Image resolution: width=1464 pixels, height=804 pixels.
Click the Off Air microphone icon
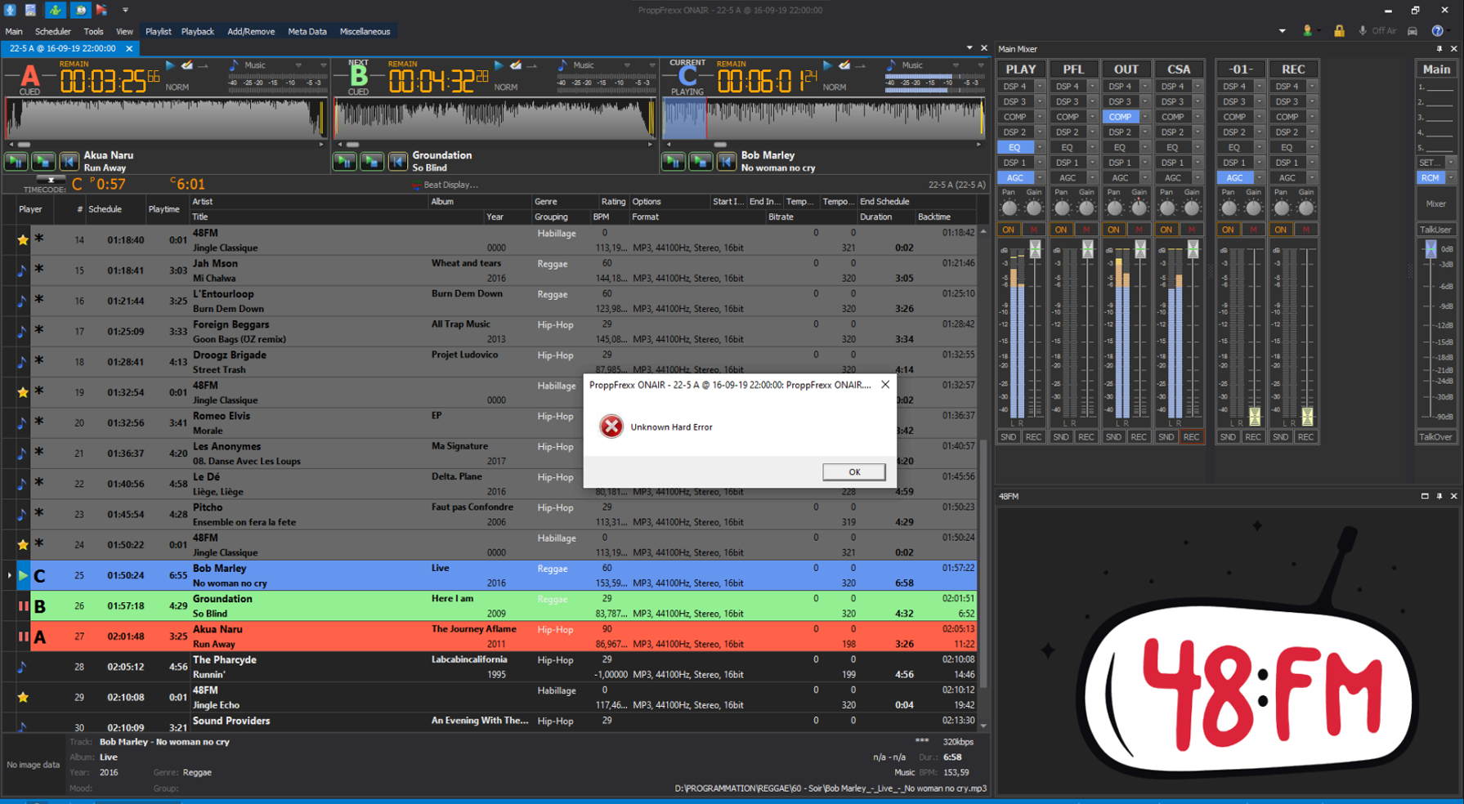(x=1363, y=31)
